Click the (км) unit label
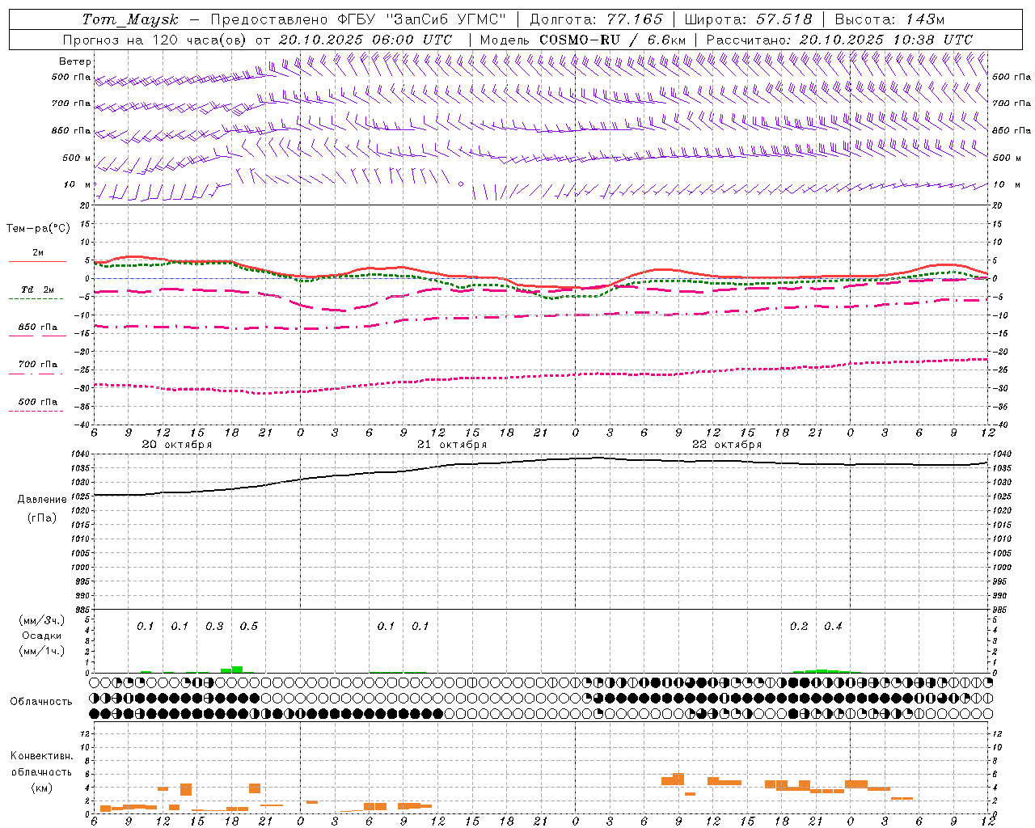This screenshot has height=828, width=1035. [41, 788]
